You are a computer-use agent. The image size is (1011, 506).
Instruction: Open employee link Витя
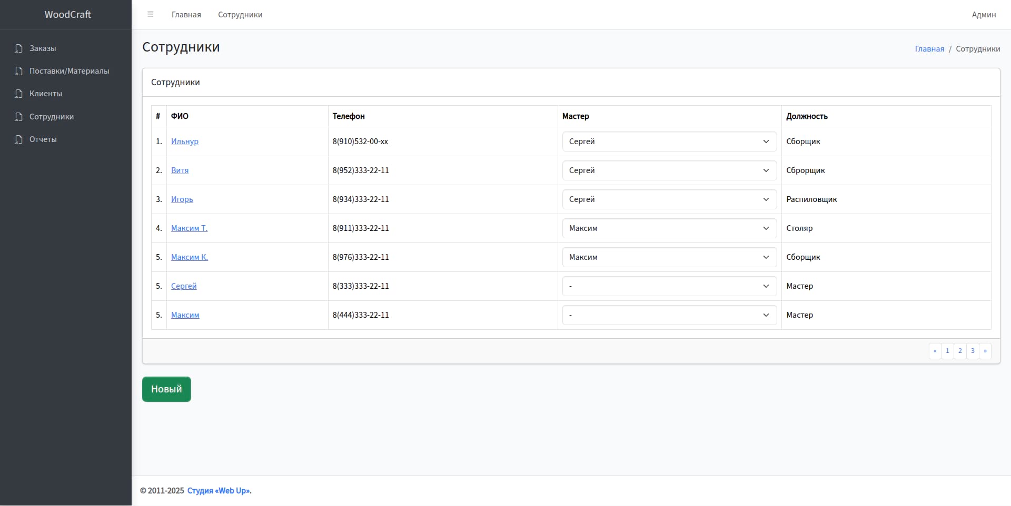pyautogui.click(x=180, y=170)
